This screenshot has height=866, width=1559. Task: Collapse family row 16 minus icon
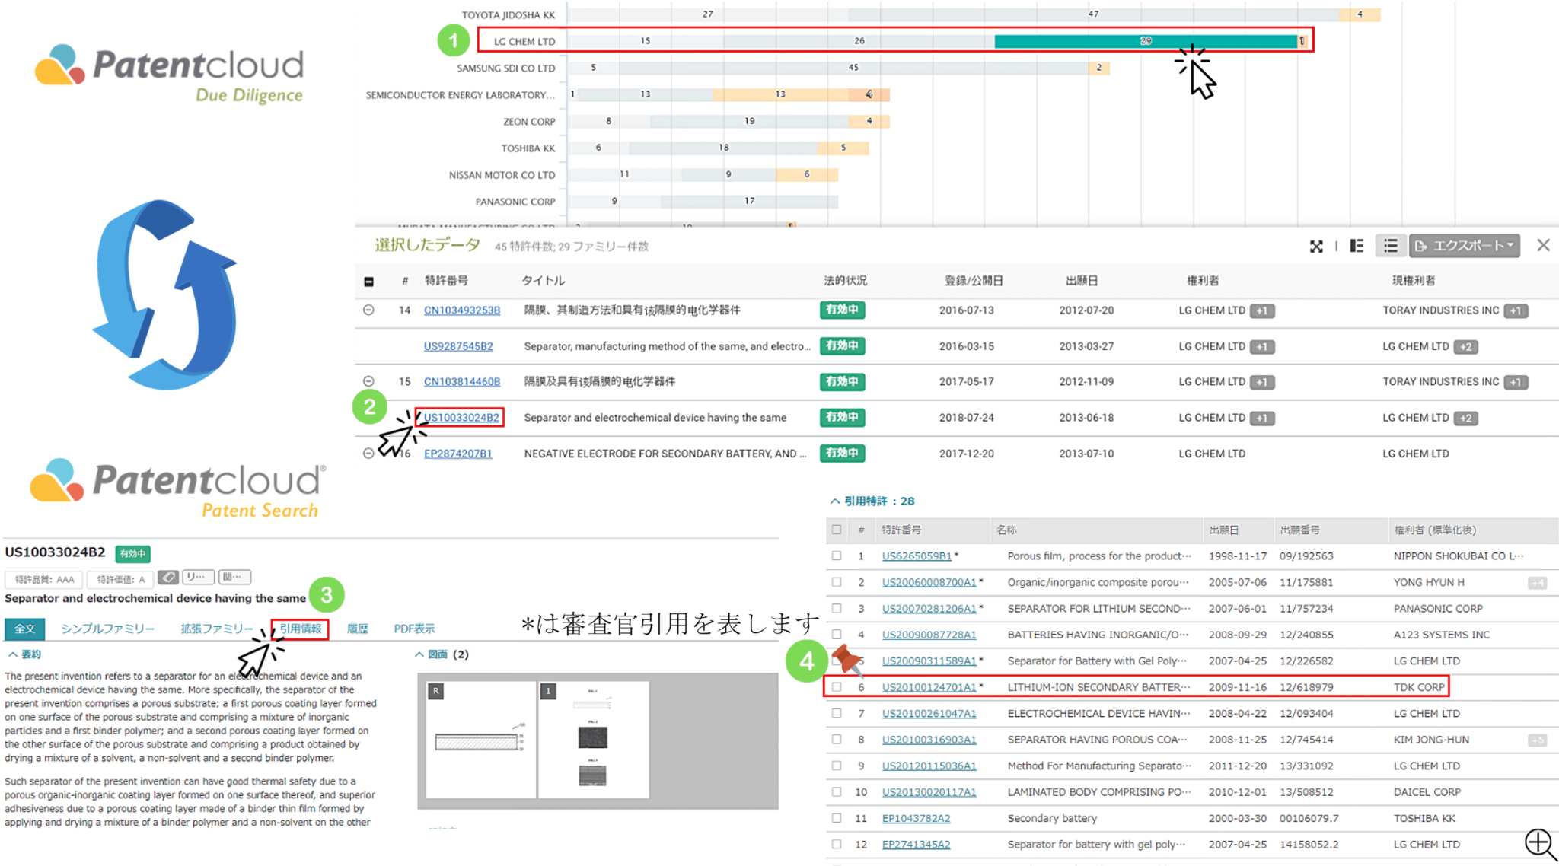point(368,454)
